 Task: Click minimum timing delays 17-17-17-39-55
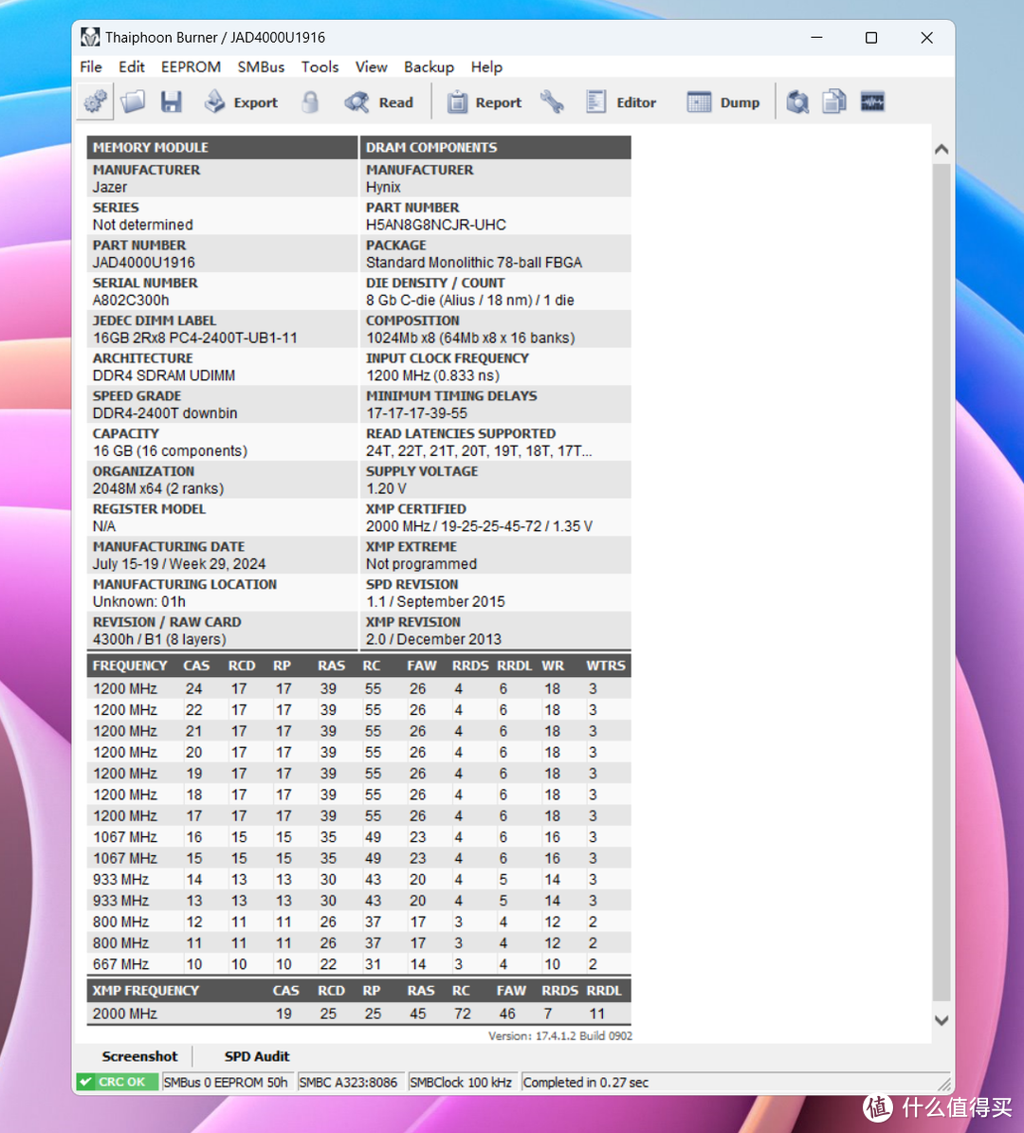[417, 412]
